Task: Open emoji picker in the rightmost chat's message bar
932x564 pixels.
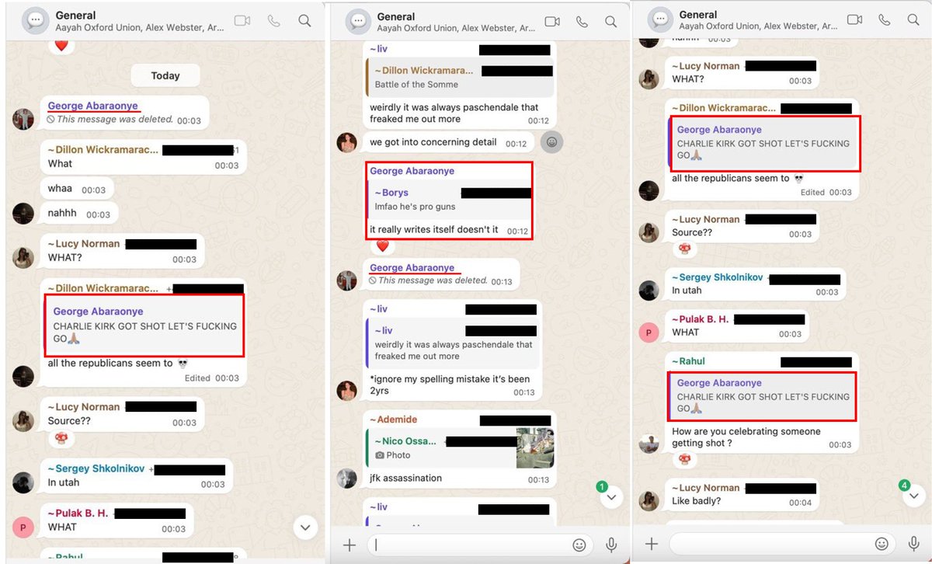Action: (882, 544)
